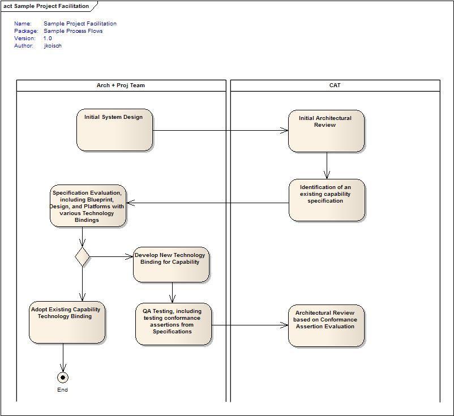Click the CAT swimlane header
454x416 pixels.
pyautogui.click(x=335, y=85)
